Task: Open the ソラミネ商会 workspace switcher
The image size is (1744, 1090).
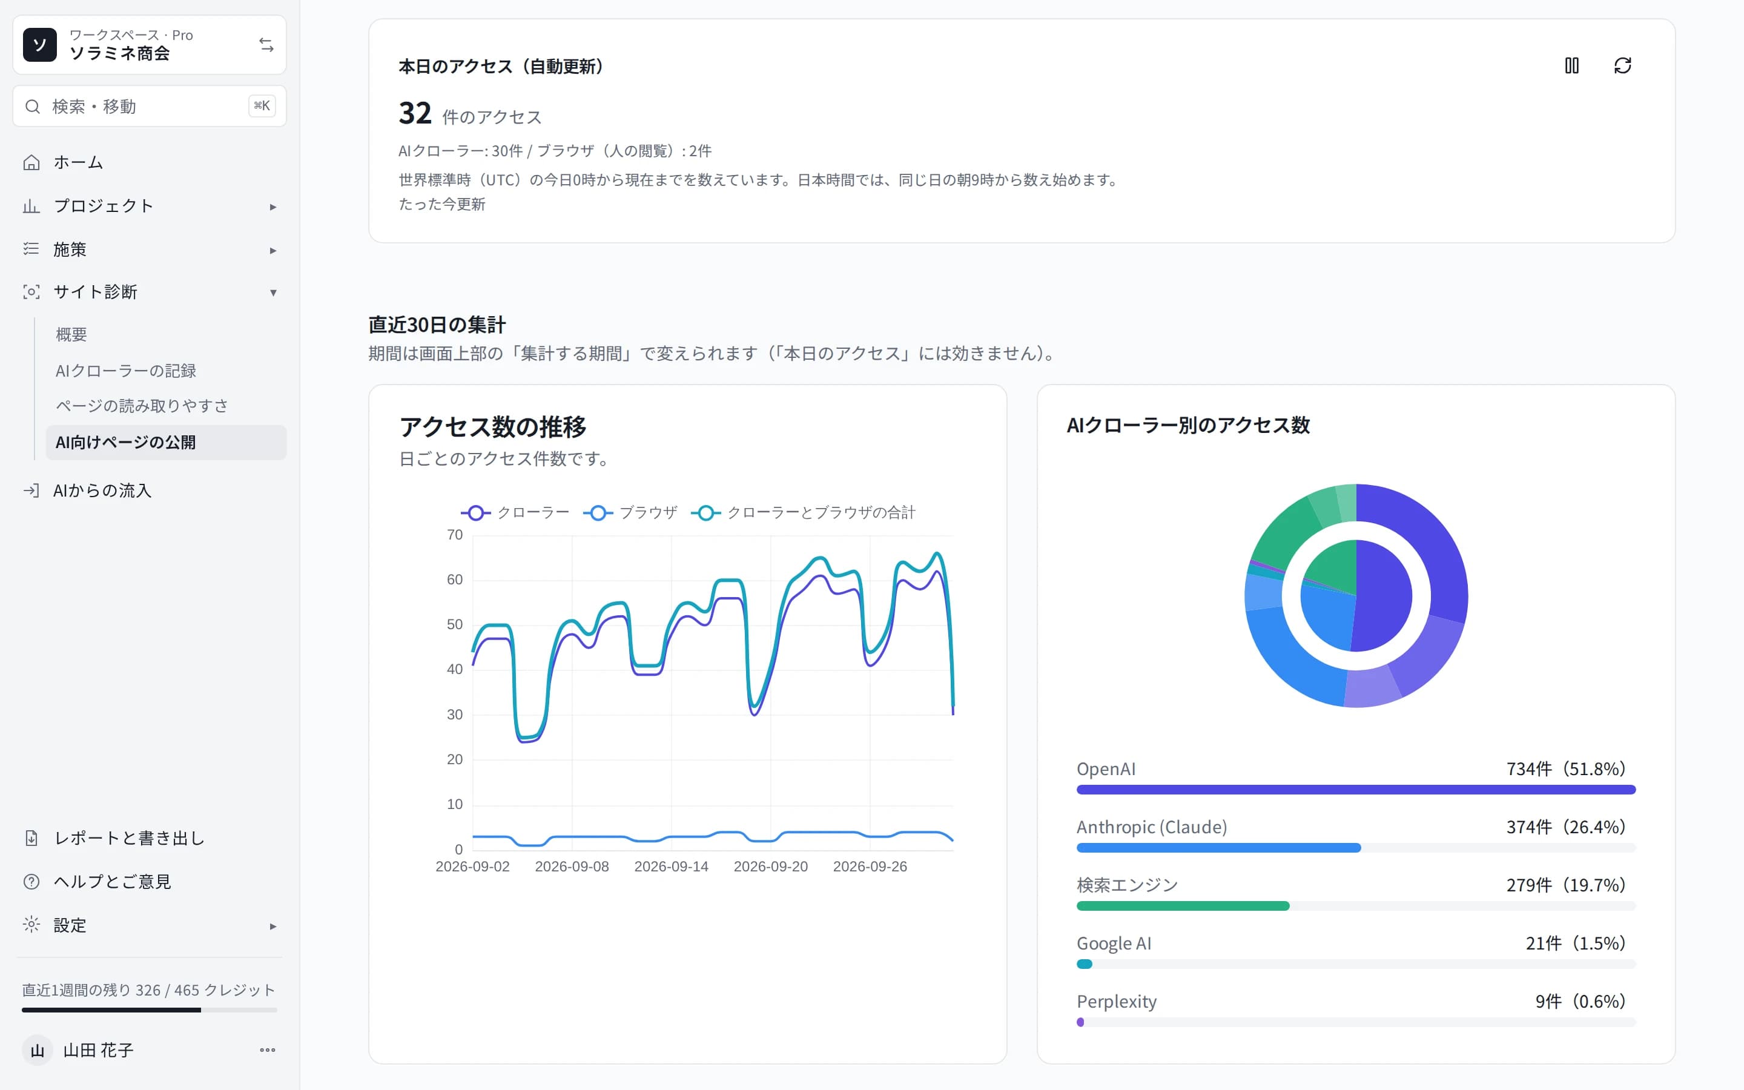Action: click(149, 45)
